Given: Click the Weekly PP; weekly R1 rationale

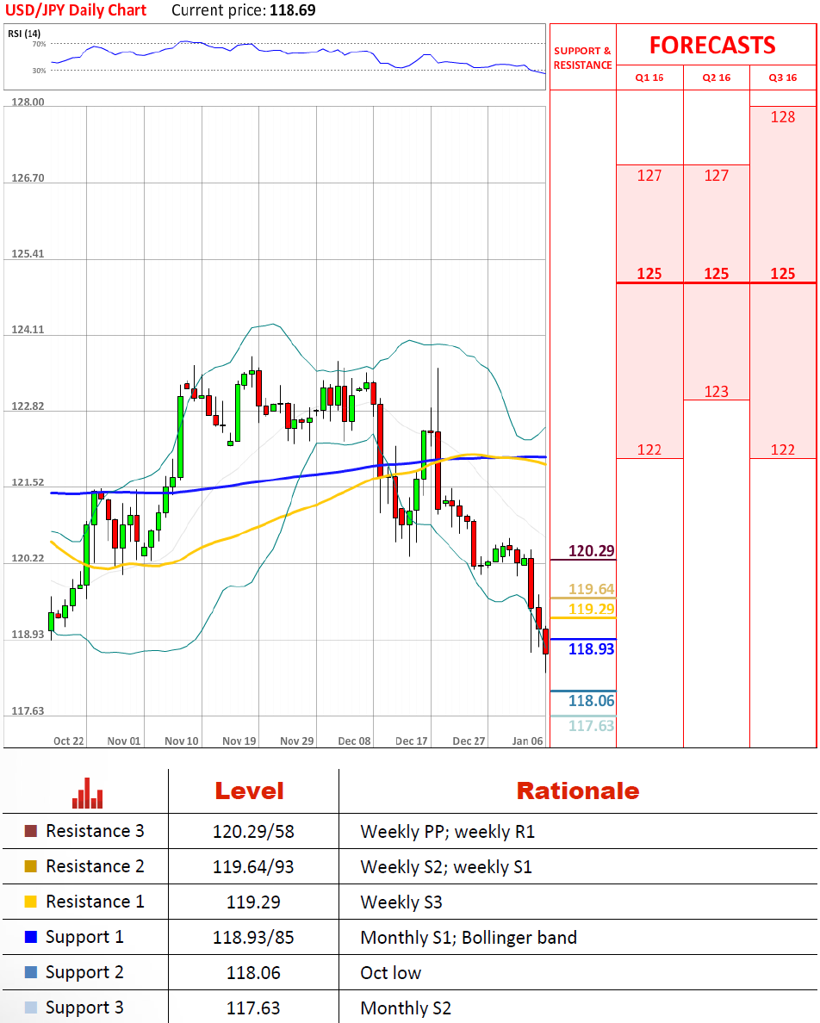Looking at the screenshot, I should [x=448, y=832].
